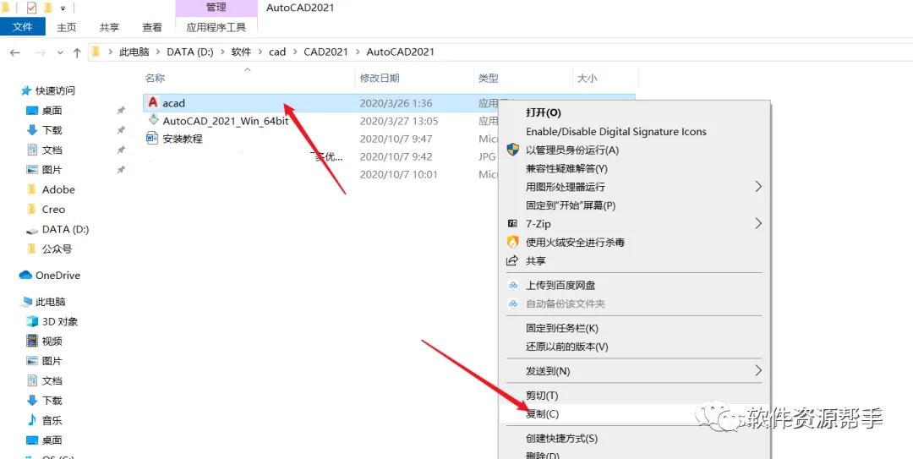Choose 打开(O) in context menu
This screenshot has width=913, height=459.
pos(544,112)
